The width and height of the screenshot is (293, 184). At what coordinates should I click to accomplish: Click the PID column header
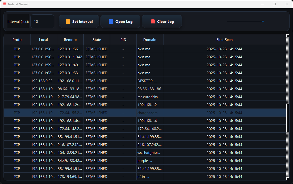pos(123,40)
